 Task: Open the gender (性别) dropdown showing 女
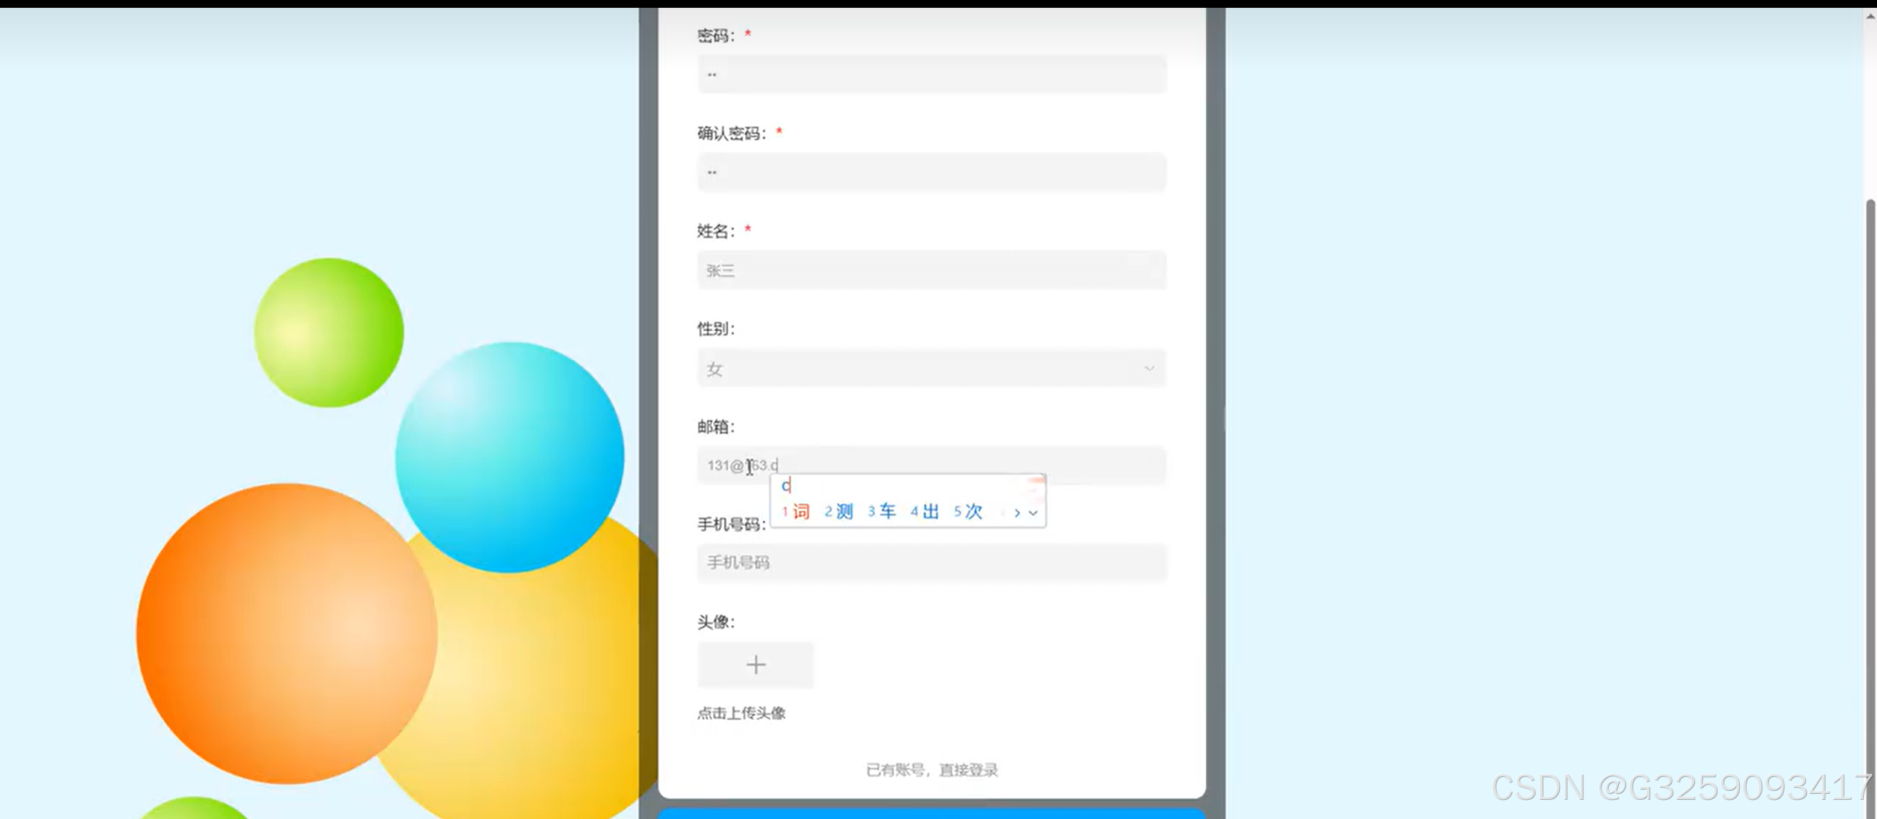tap(931, 369)
